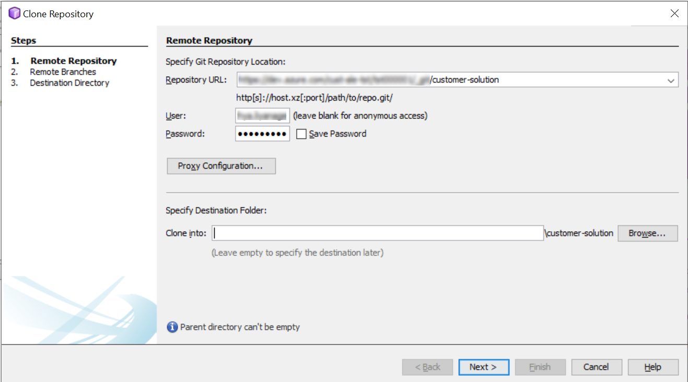Select step 1 Remote Repository in Steps

pyautogui.click(x=73, y=61)
